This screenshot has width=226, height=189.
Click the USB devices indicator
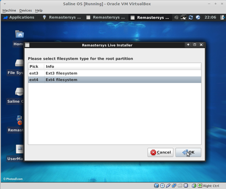pos(168,186)
